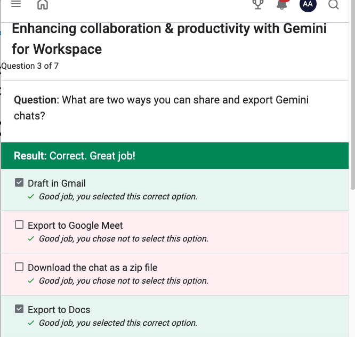The height and width of the screenshot is (337, 355).
Task: Click the Draft in Gmail option label
Action: (57, 183)
